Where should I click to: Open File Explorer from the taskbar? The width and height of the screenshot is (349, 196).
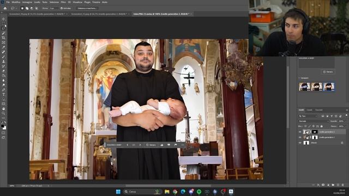pyautogui.click(x=167, y=192)
